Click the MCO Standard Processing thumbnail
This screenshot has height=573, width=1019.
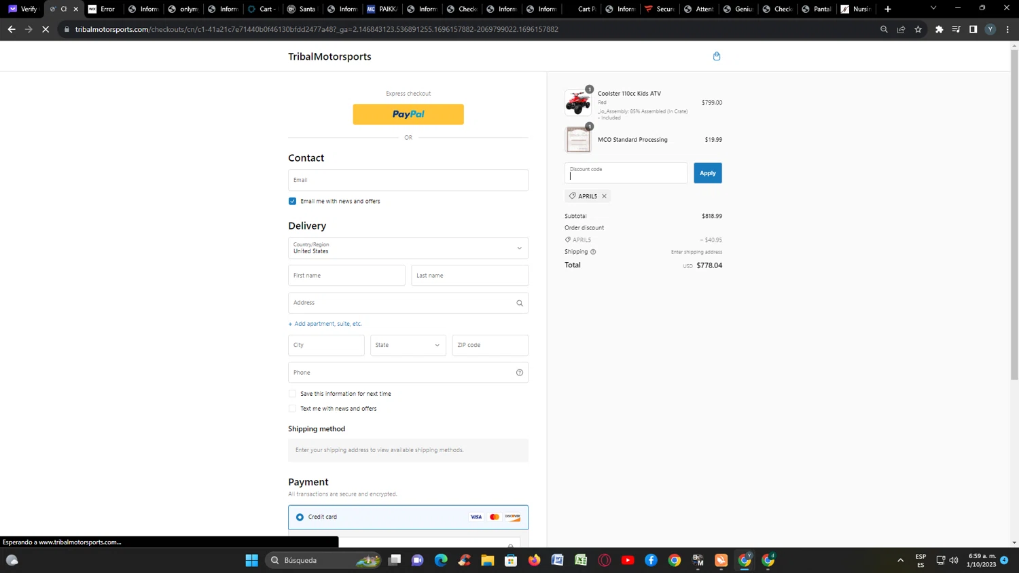point(578,140)
